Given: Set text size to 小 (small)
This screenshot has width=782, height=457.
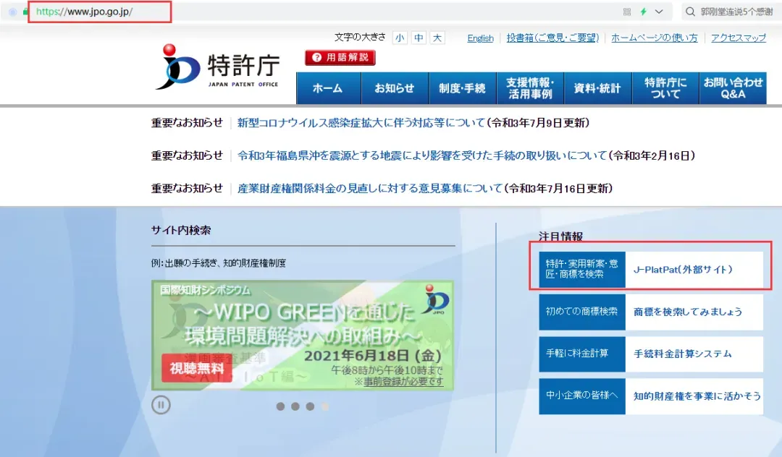Looking at the screenshot, I should coord(400,38).
